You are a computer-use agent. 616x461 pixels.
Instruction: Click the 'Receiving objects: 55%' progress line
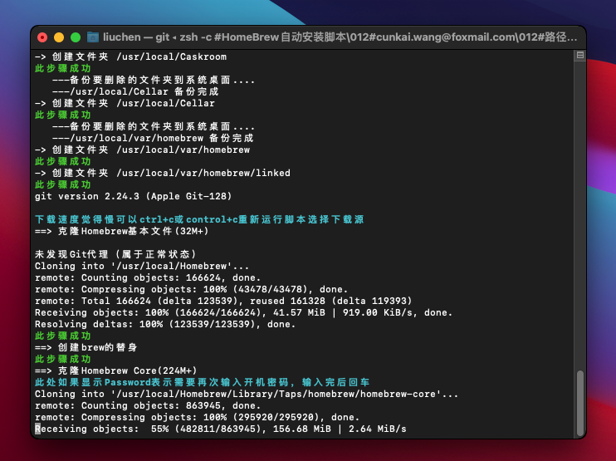pyautogui.click(x=220, y=429)
